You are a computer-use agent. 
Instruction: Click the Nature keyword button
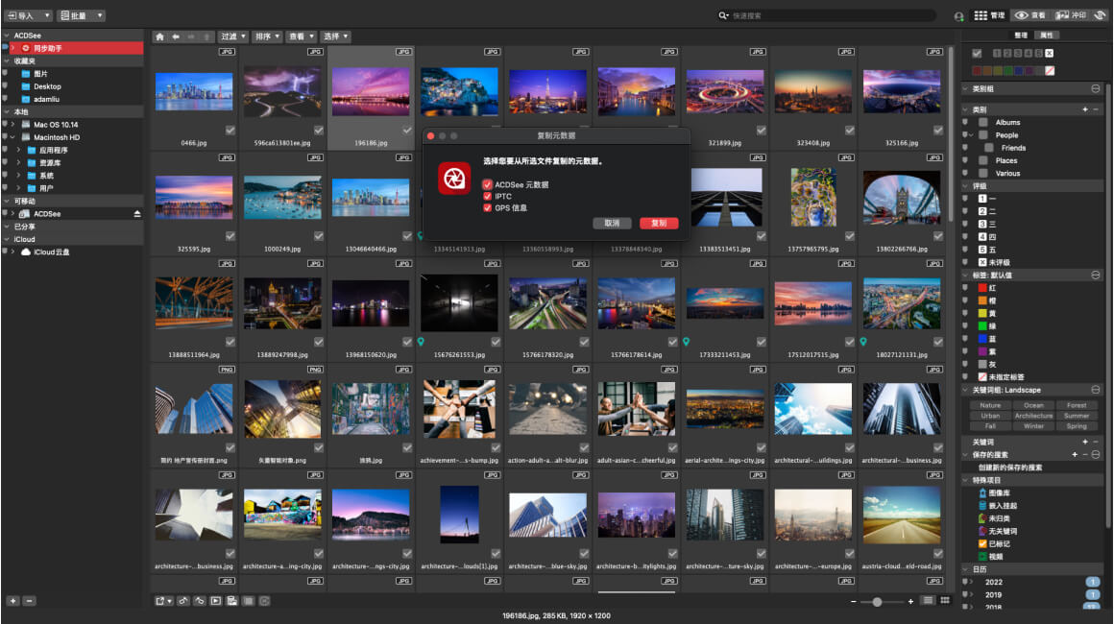click(x=990, y=405)
